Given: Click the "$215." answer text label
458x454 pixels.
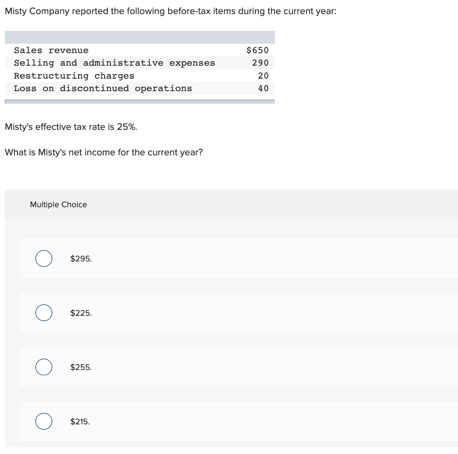Looking at the screenshot, I should pyautogui.click(x=80, y=421).
